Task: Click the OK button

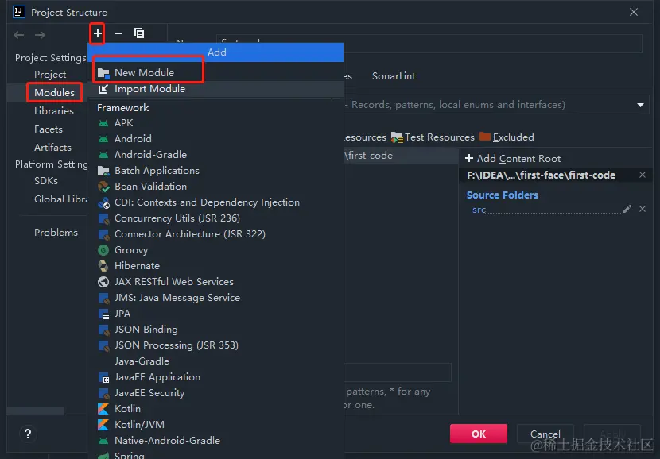Action: tap(479, 434)
